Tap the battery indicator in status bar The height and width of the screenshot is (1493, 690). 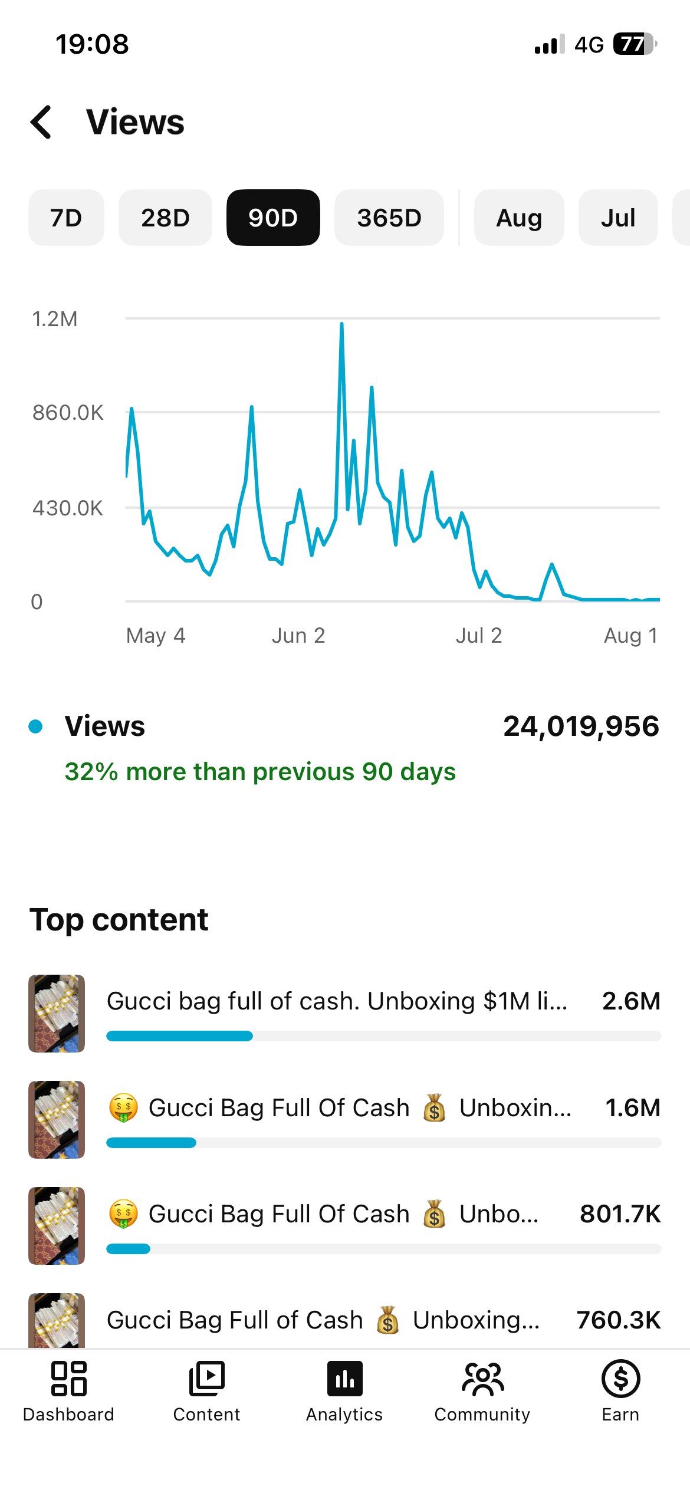[635, 44]
